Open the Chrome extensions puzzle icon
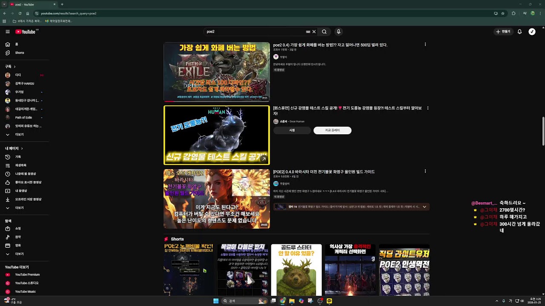The image size is (545, 306). click(x=513, y=13)
